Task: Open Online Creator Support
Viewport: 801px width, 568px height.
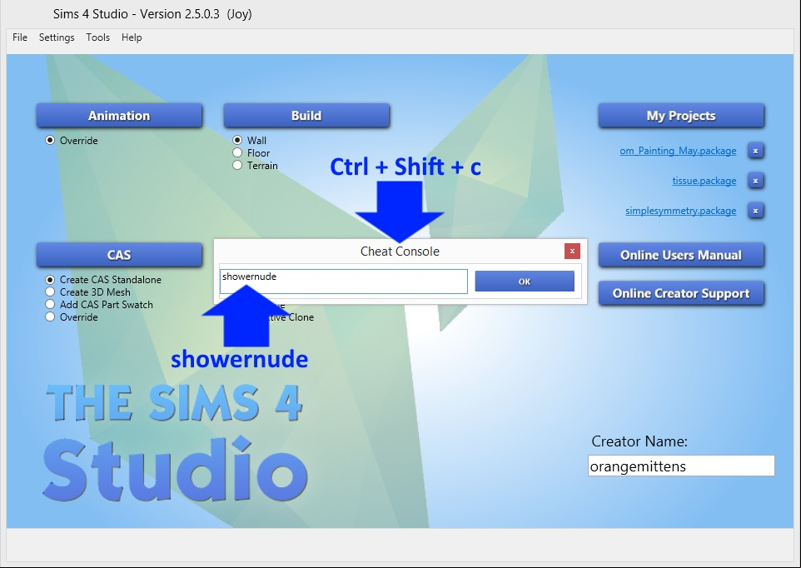Action: click(681, 293)
